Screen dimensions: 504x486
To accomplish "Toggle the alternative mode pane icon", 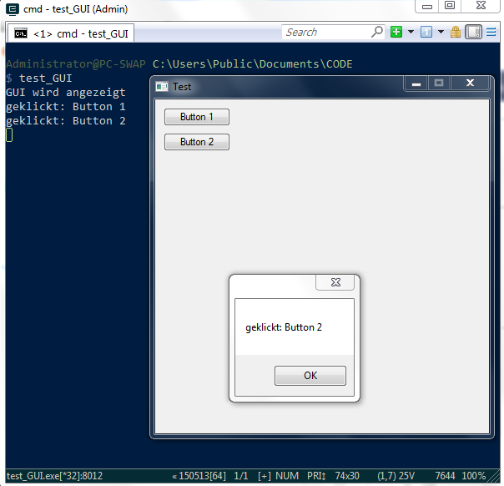I will click(473, 33).
